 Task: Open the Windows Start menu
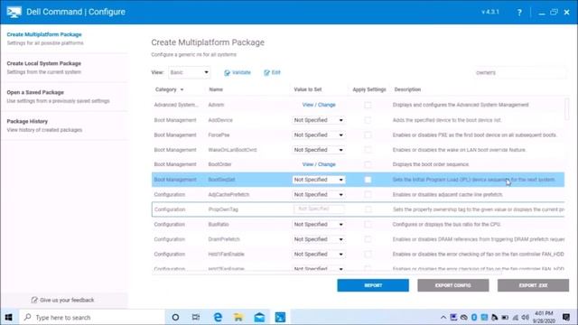pyautogui.click(x=8, y=317)
